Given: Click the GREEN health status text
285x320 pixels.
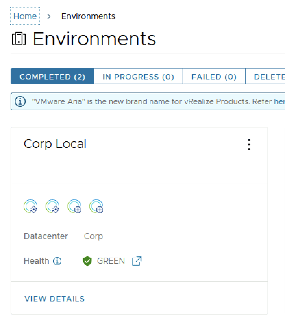Looking at the screenshot, I should pos(111,261).
